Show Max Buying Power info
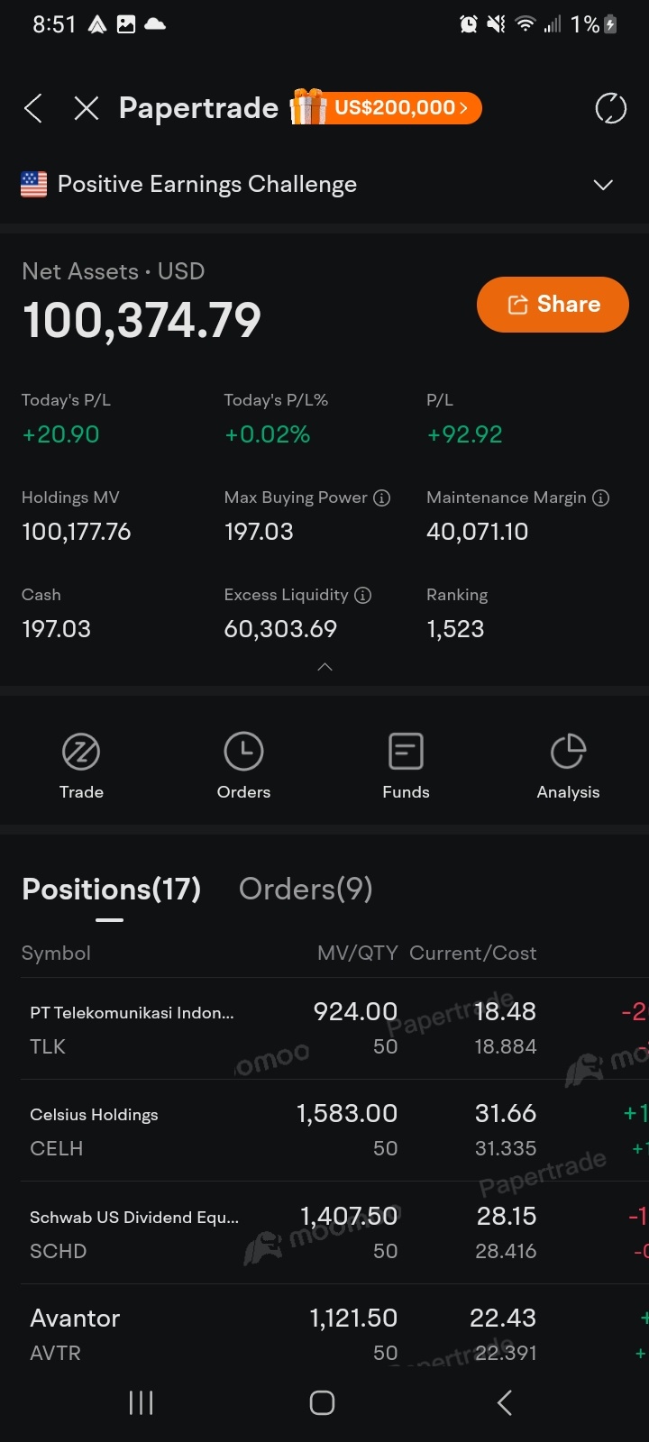 click(382, 497)
